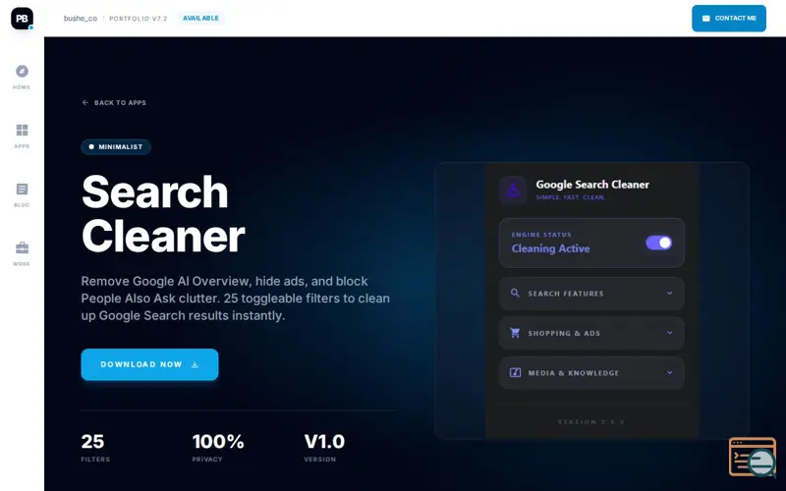Image resolution: width=786 pixels, height=491 pixels.
Task: Click the Simple. Fast. Clean. tagline
Action: [571, 197]
